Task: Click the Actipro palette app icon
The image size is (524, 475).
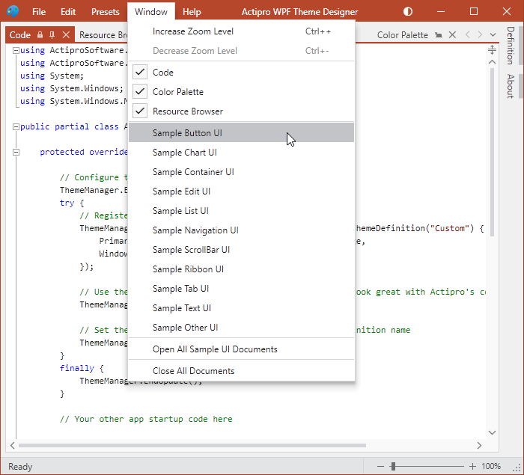Action: click(x=13, y=11)
